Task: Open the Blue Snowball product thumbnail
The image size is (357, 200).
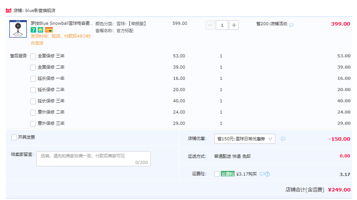Action: (18, 29)
